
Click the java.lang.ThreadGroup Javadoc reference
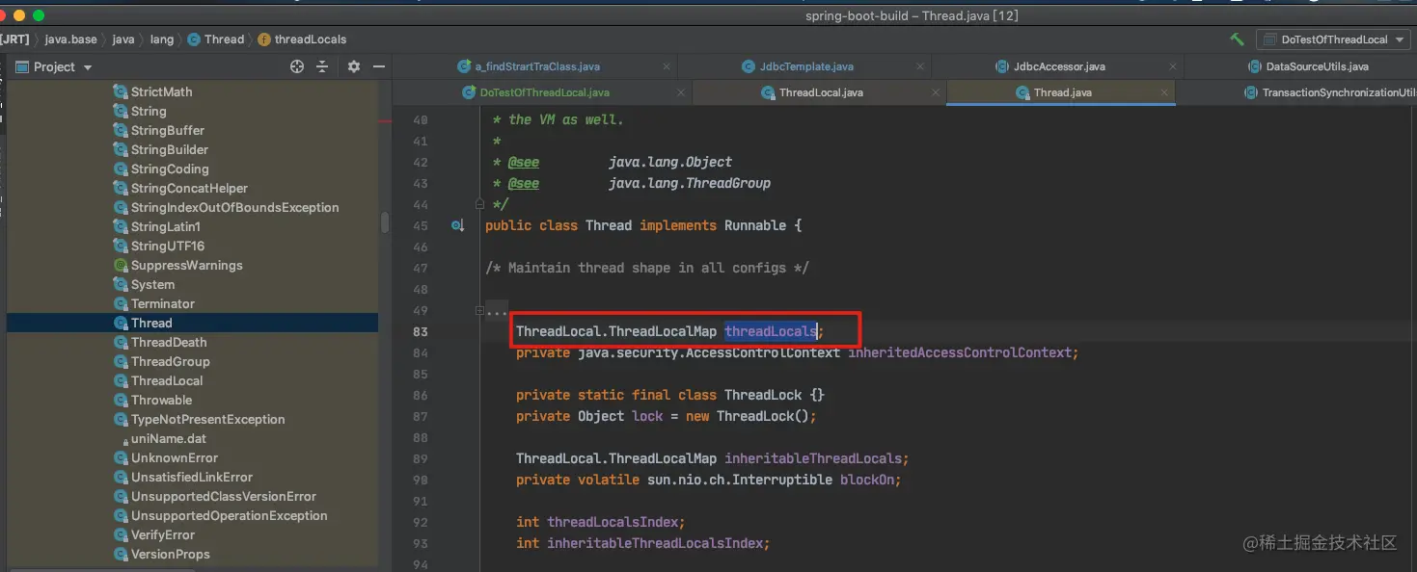tap(689, 183)
